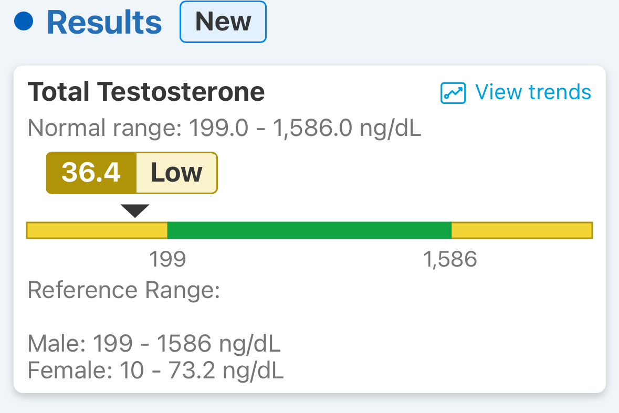
Task: Click the left yellow low-range segment
Action: [97, 230]
